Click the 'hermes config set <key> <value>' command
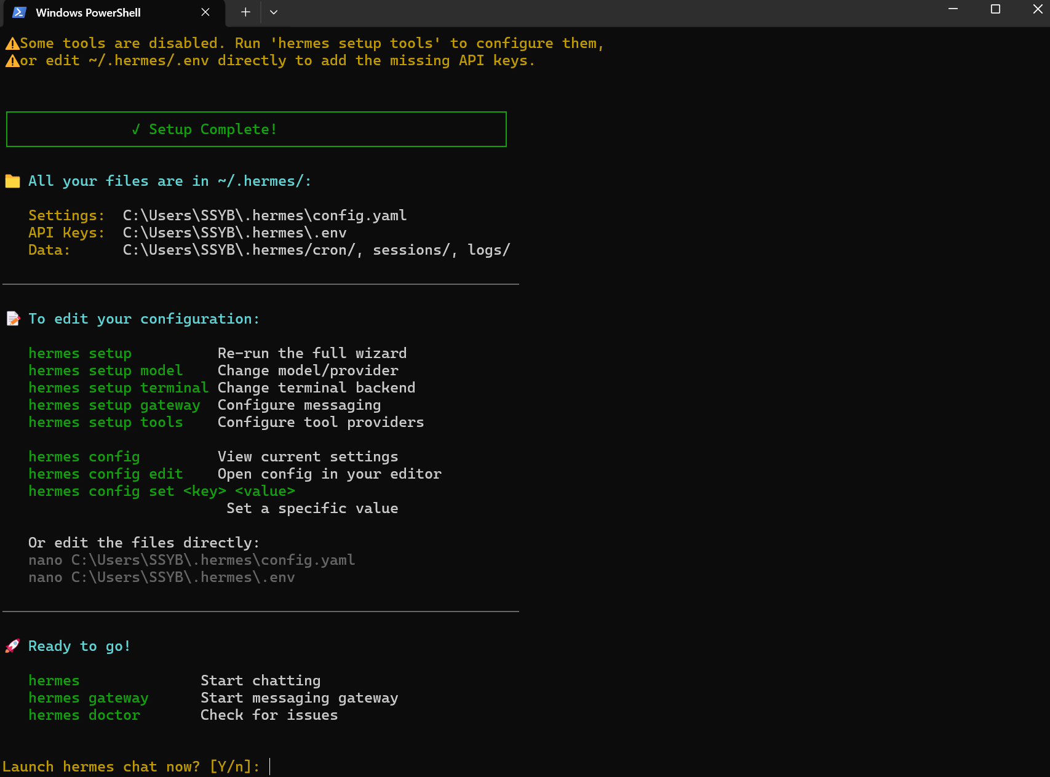Viewport: 1050px width, 777px height. (x=161, y=492)
